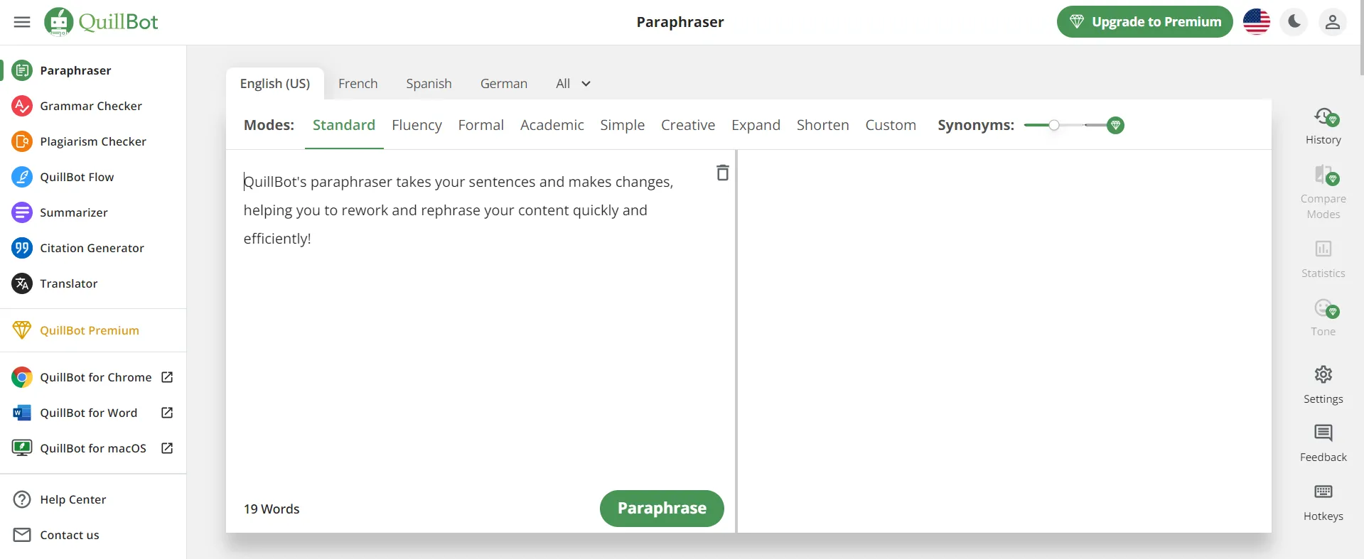
Task: Toggle dark mode with moon icon
Action: (1294, 22)
